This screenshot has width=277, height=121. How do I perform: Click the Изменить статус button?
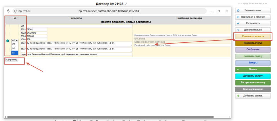[x=253, y=43]
